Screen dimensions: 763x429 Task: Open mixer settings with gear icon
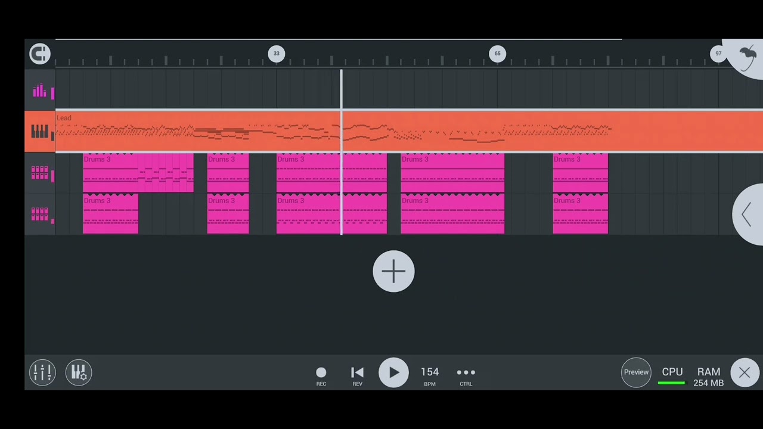pos(79,372)
